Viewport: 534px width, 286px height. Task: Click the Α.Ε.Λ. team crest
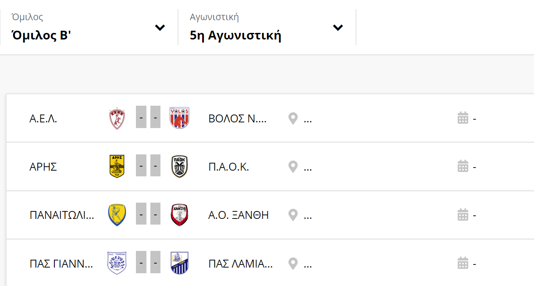(117, 118)
